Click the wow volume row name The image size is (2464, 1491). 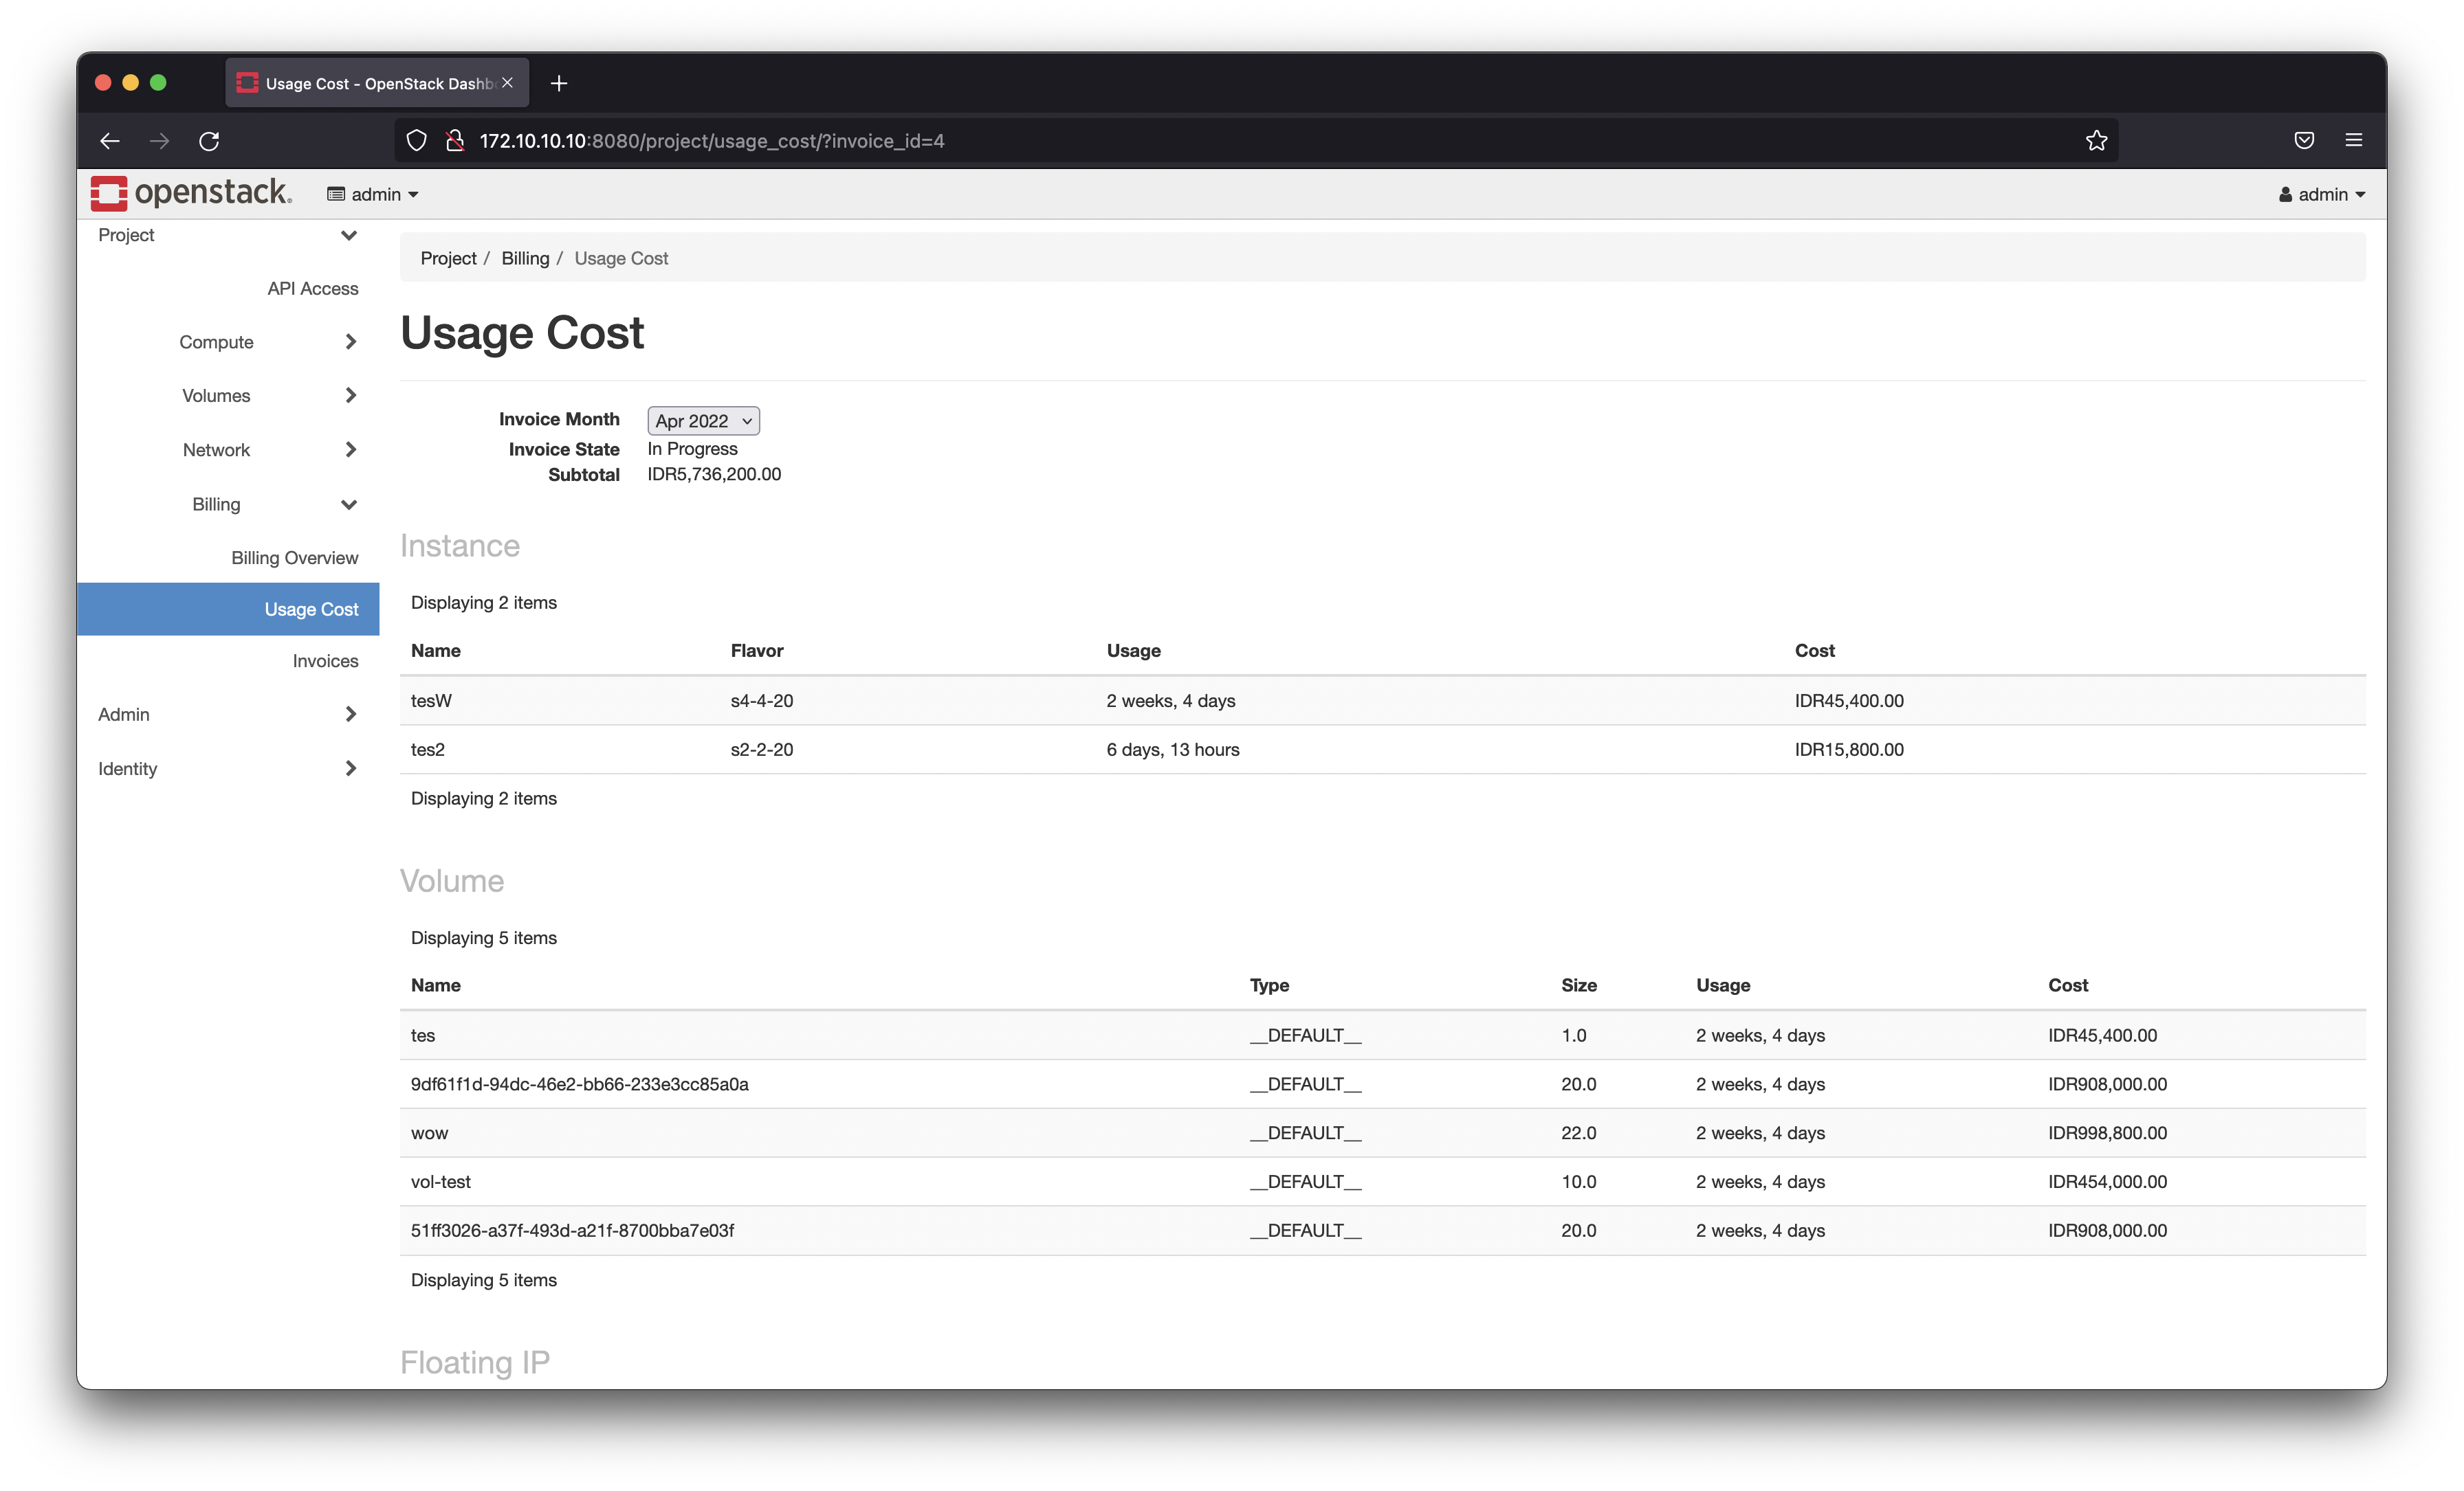coord(429,1133)
